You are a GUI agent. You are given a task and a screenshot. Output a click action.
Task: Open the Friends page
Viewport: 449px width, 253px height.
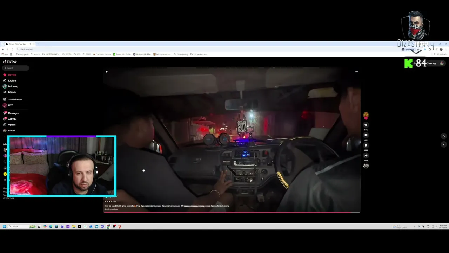tap(9, 92)
